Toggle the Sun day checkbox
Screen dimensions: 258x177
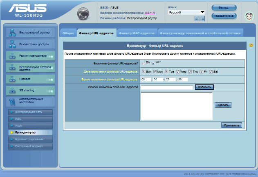[144, 71]
